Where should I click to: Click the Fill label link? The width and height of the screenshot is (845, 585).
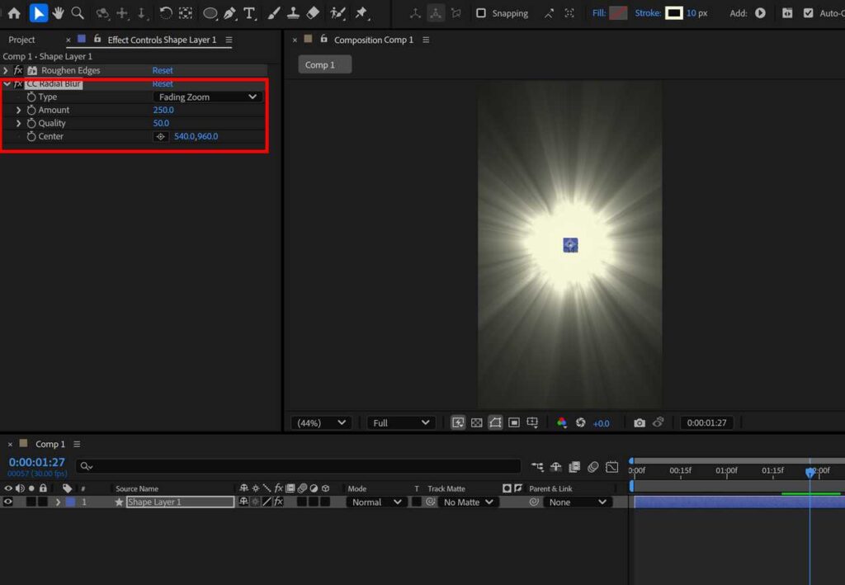(x=599, y=13)
